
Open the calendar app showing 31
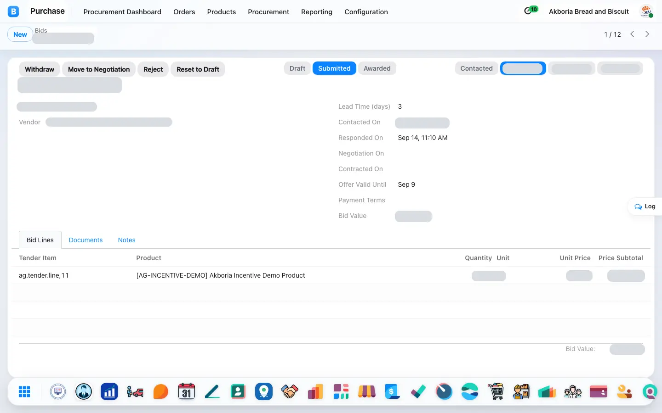point(187,391)
